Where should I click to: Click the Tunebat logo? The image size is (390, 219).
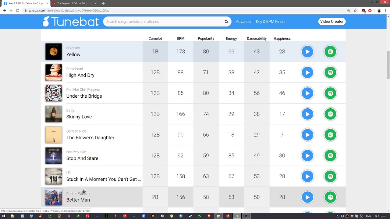pyautogui.click(x=71, y=22)
